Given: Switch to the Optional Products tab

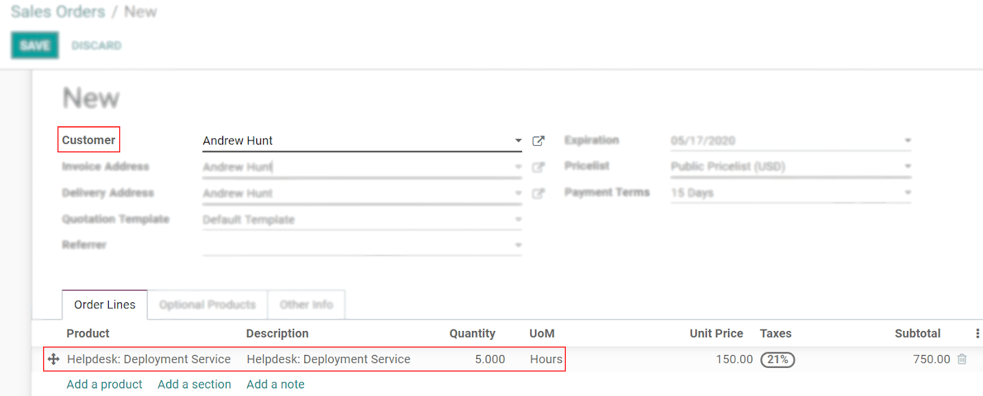Looking at the screenshot, I should click(x=207, y=304).
